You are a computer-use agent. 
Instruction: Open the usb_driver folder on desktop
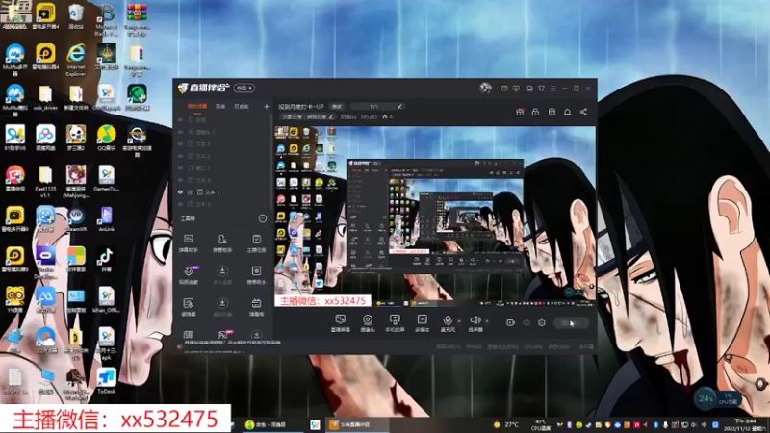45,97
